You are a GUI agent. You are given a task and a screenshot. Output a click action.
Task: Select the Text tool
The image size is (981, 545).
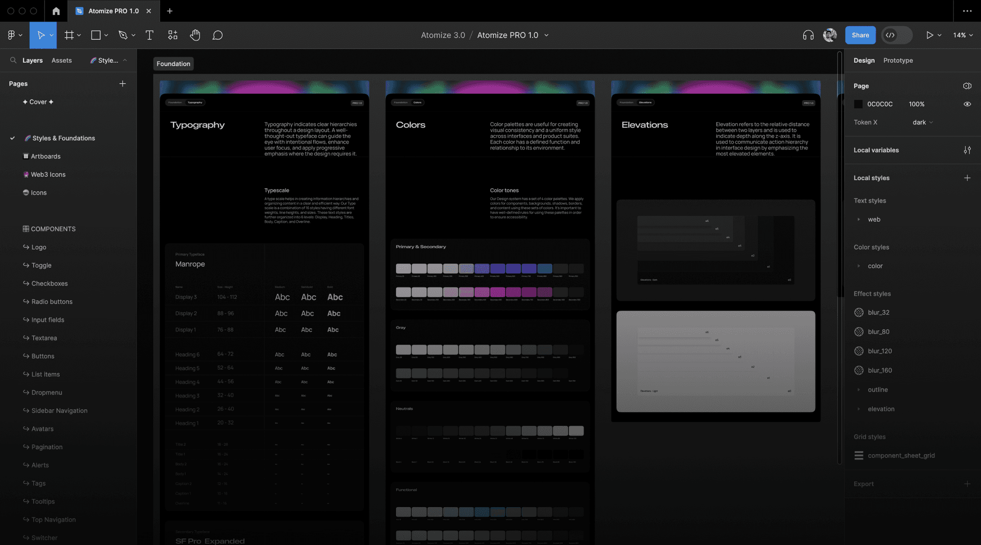(x=149, y=34)
